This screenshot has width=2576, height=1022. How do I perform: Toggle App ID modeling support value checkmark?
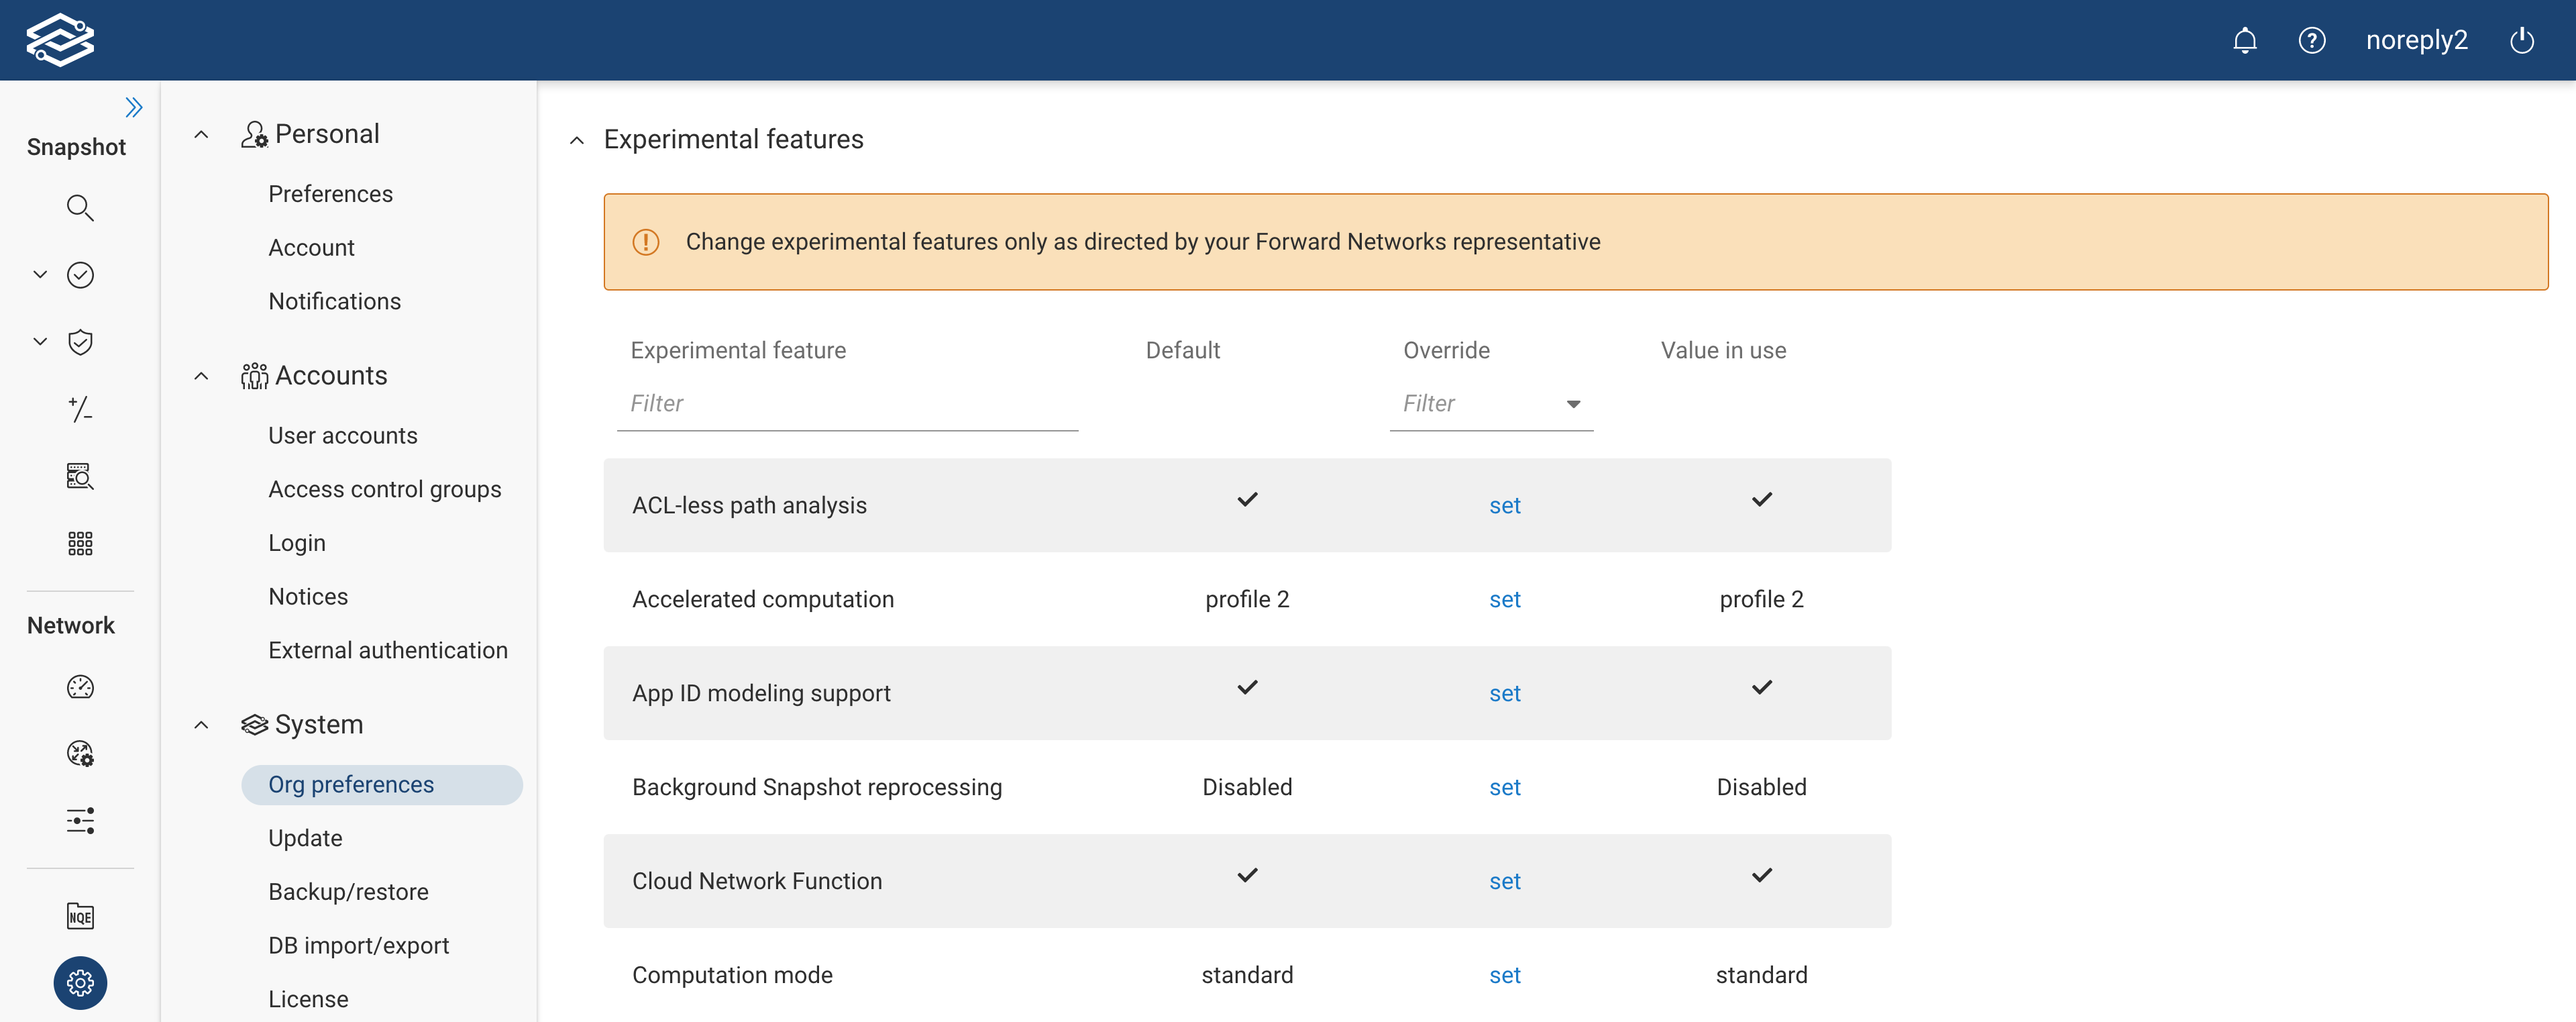1762,687
